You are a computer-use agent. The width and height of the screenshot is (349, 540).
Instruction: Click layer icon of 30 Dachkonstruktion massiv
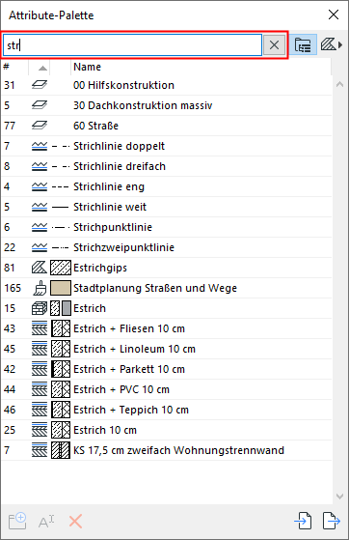pos(40,105)
